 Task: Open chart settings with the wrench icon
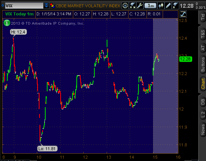click(x=140, y=6)
